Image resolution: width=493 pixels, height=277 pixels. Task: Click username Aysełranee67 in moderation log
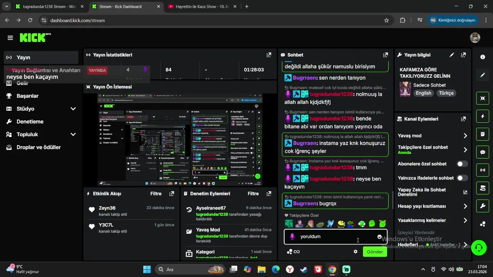tap(211, 208)
